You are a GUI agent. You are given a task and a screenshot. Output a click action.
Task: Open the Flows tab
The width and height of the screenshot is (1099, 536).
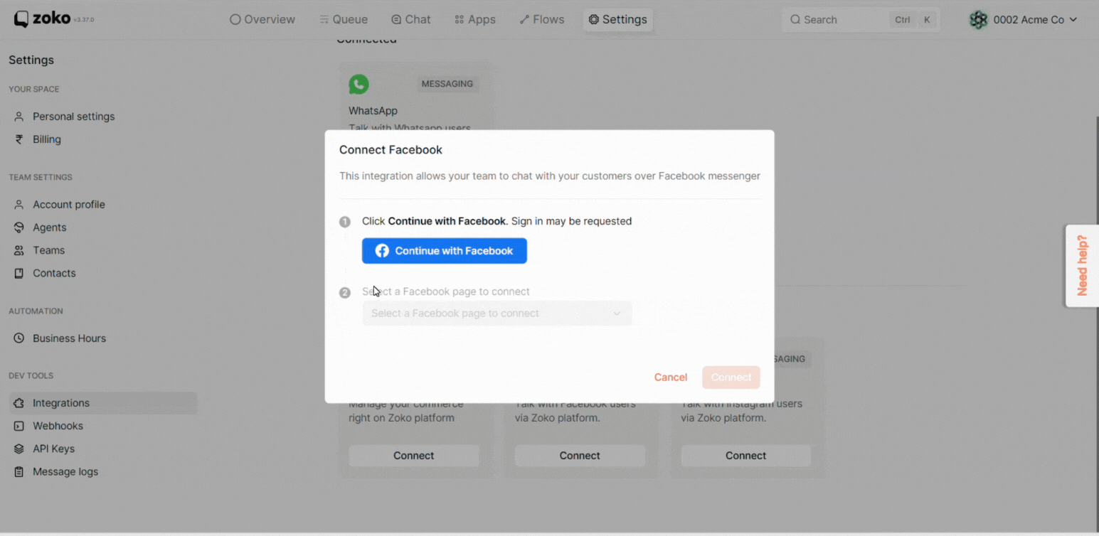click(542, 19)
